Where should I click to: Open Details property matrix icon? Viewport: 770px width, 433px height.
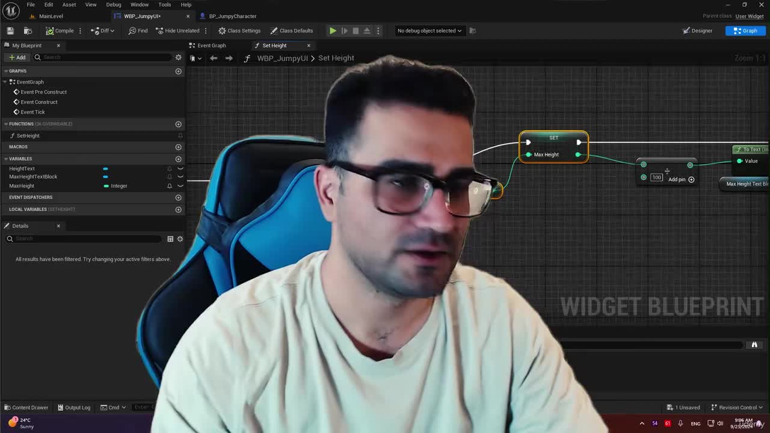170,239
